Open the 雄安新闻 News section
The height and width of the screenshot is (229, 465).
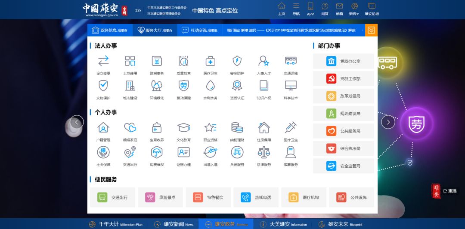[x=174, y=224]
